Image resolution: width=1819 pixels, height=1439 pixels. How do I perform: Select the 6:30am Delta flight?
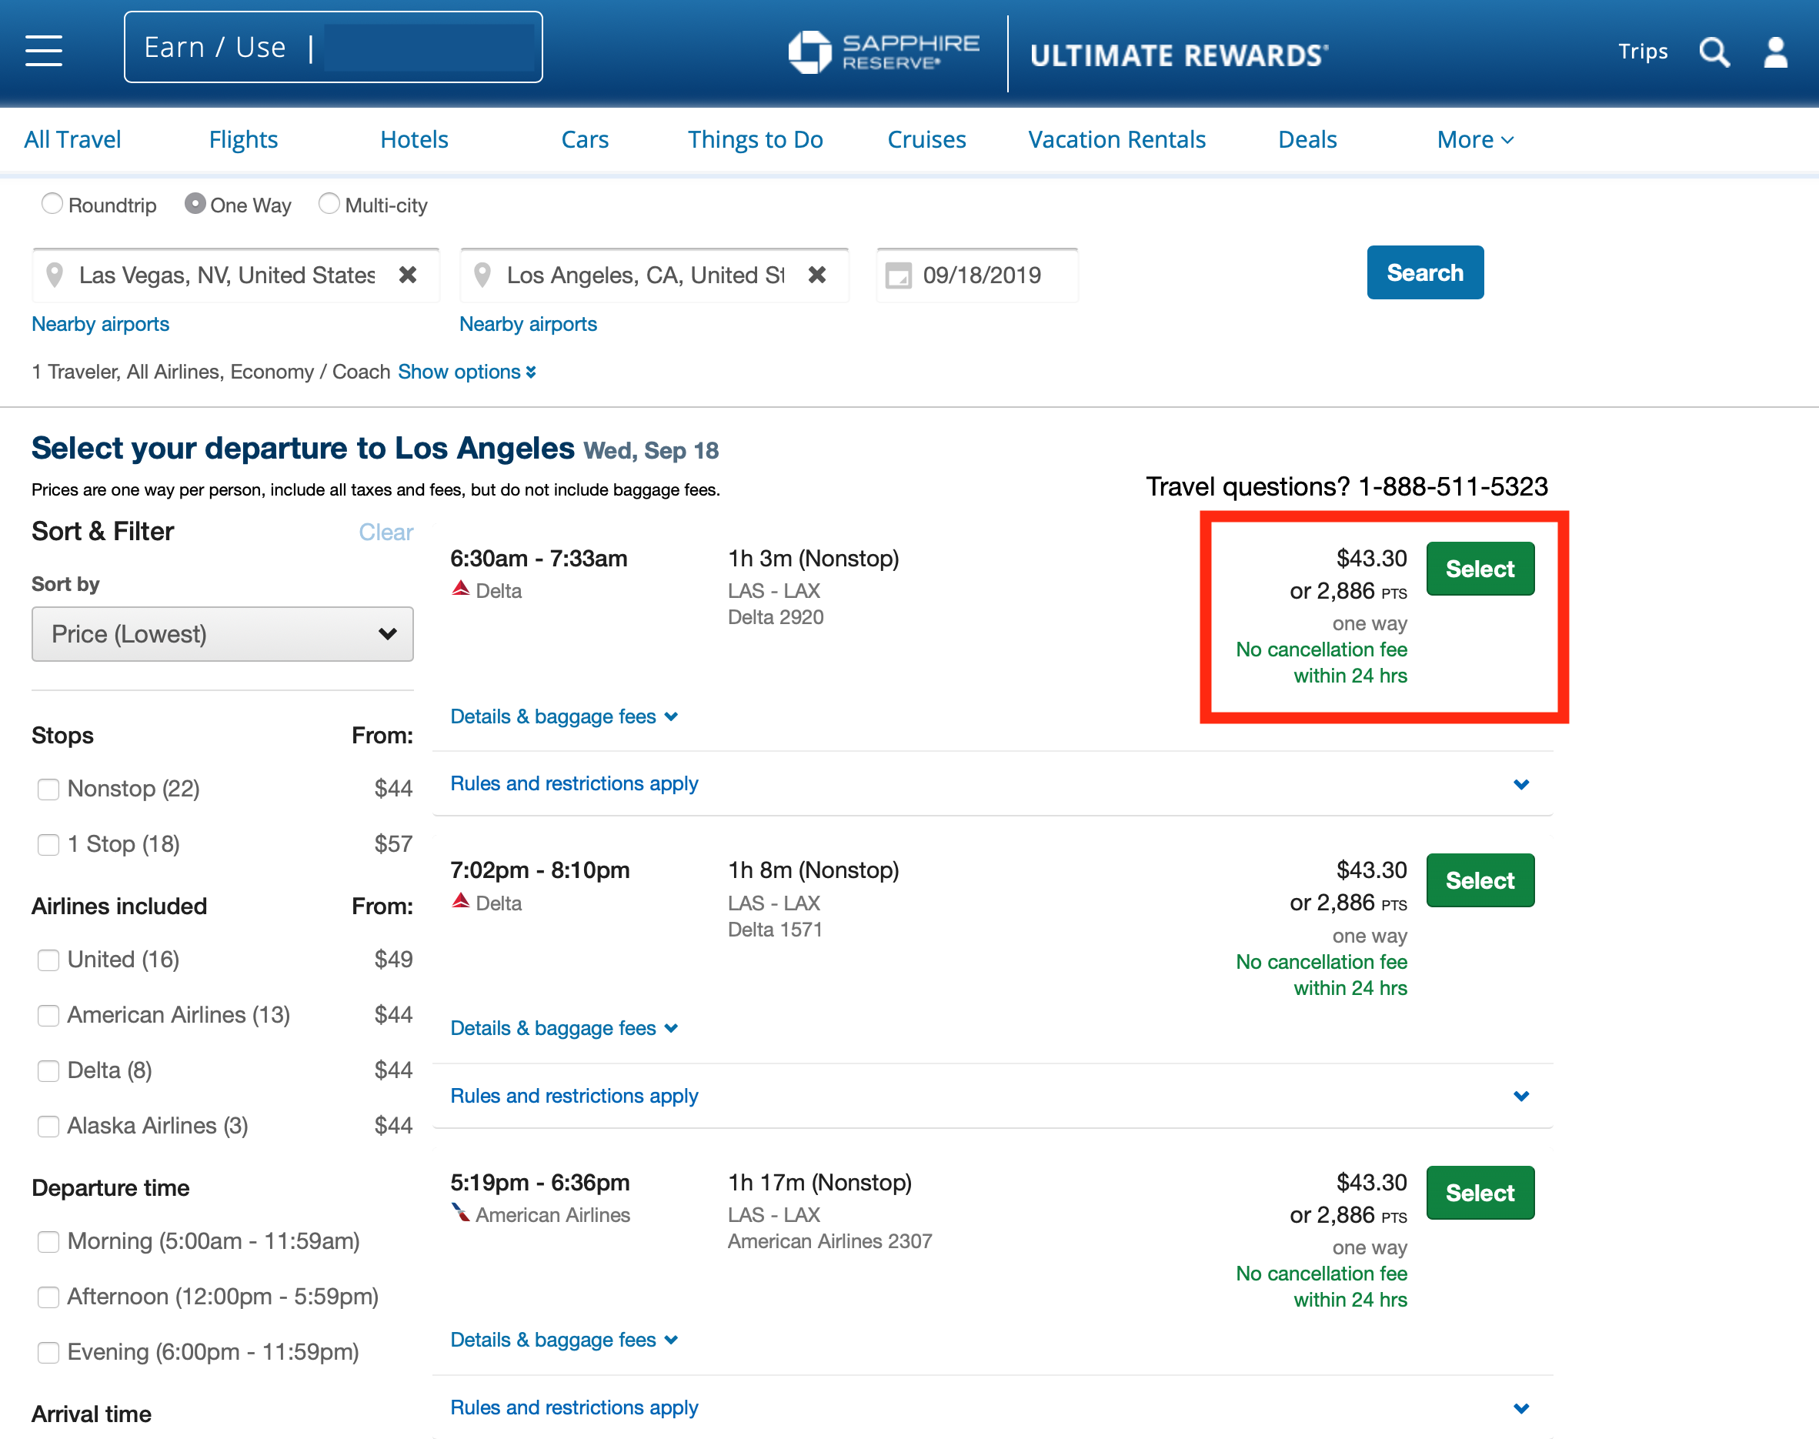coord(1480,569)
